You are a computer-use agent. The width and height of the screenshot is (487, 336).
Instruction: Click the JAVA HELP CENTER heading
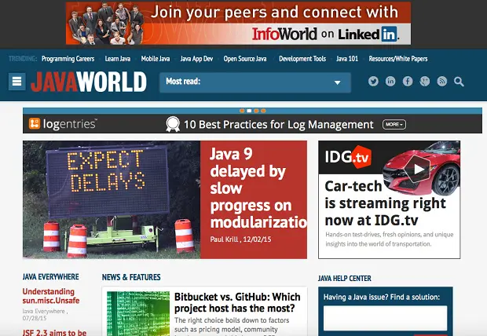pyautogui.click(x=345, y=278)
